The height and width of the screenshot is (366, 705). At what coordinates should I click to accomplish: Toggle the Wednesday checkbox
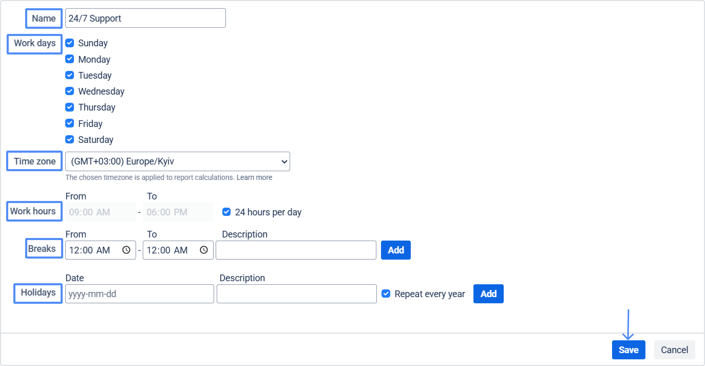[70, 91]
